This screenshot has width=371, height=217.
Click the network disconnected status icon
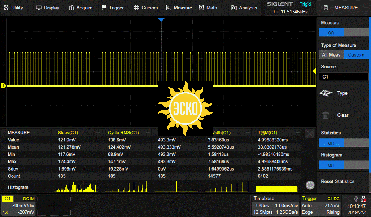(364, 199)
